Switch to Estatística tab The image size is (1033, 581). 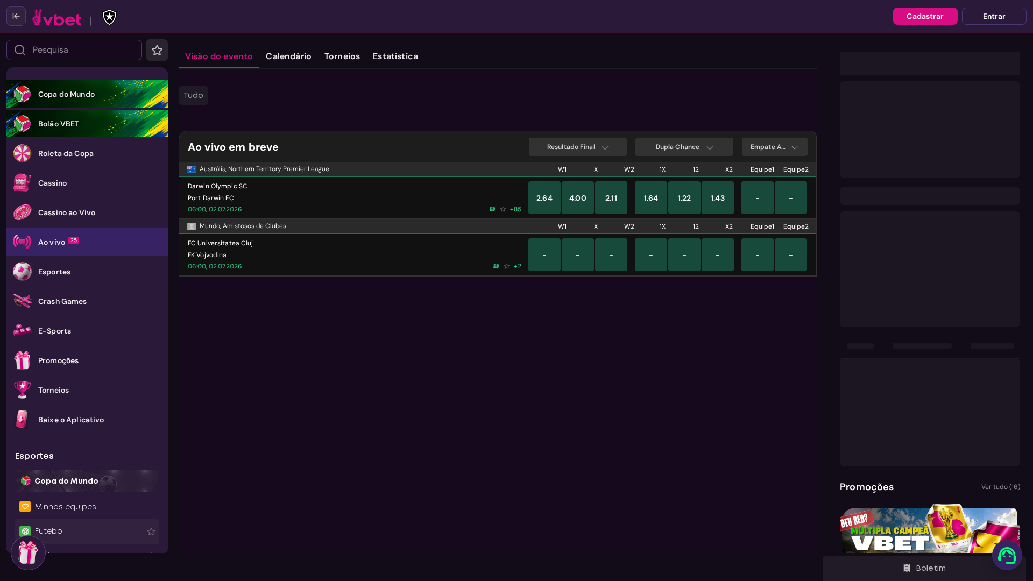395,56
